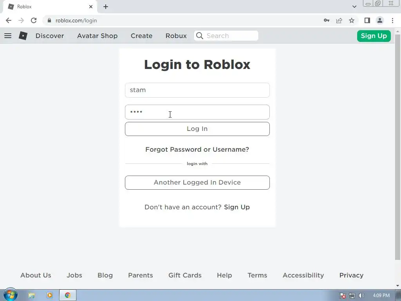Click the address bar URL
This screenshot has height=301, width=401.
[76, 20]
